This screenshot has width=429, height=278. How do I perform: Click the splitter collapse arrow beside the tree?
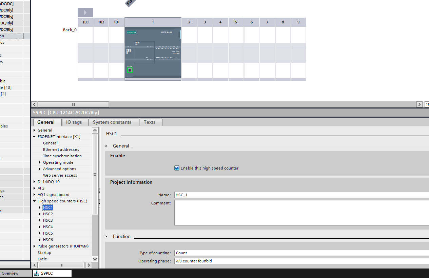pyautogui.click(x=100, y=192)
